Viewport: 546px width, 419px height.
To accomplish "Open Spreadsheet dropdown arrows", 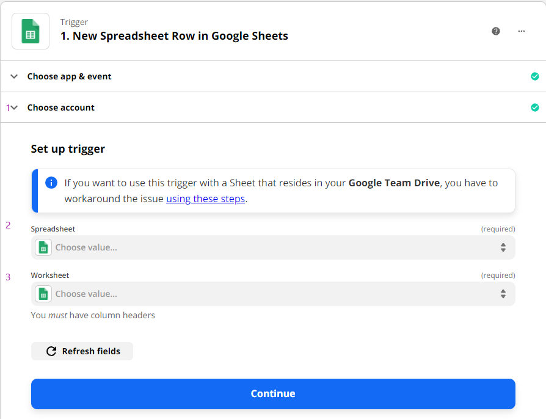I will pyautogui.click(x=503, y=247).
